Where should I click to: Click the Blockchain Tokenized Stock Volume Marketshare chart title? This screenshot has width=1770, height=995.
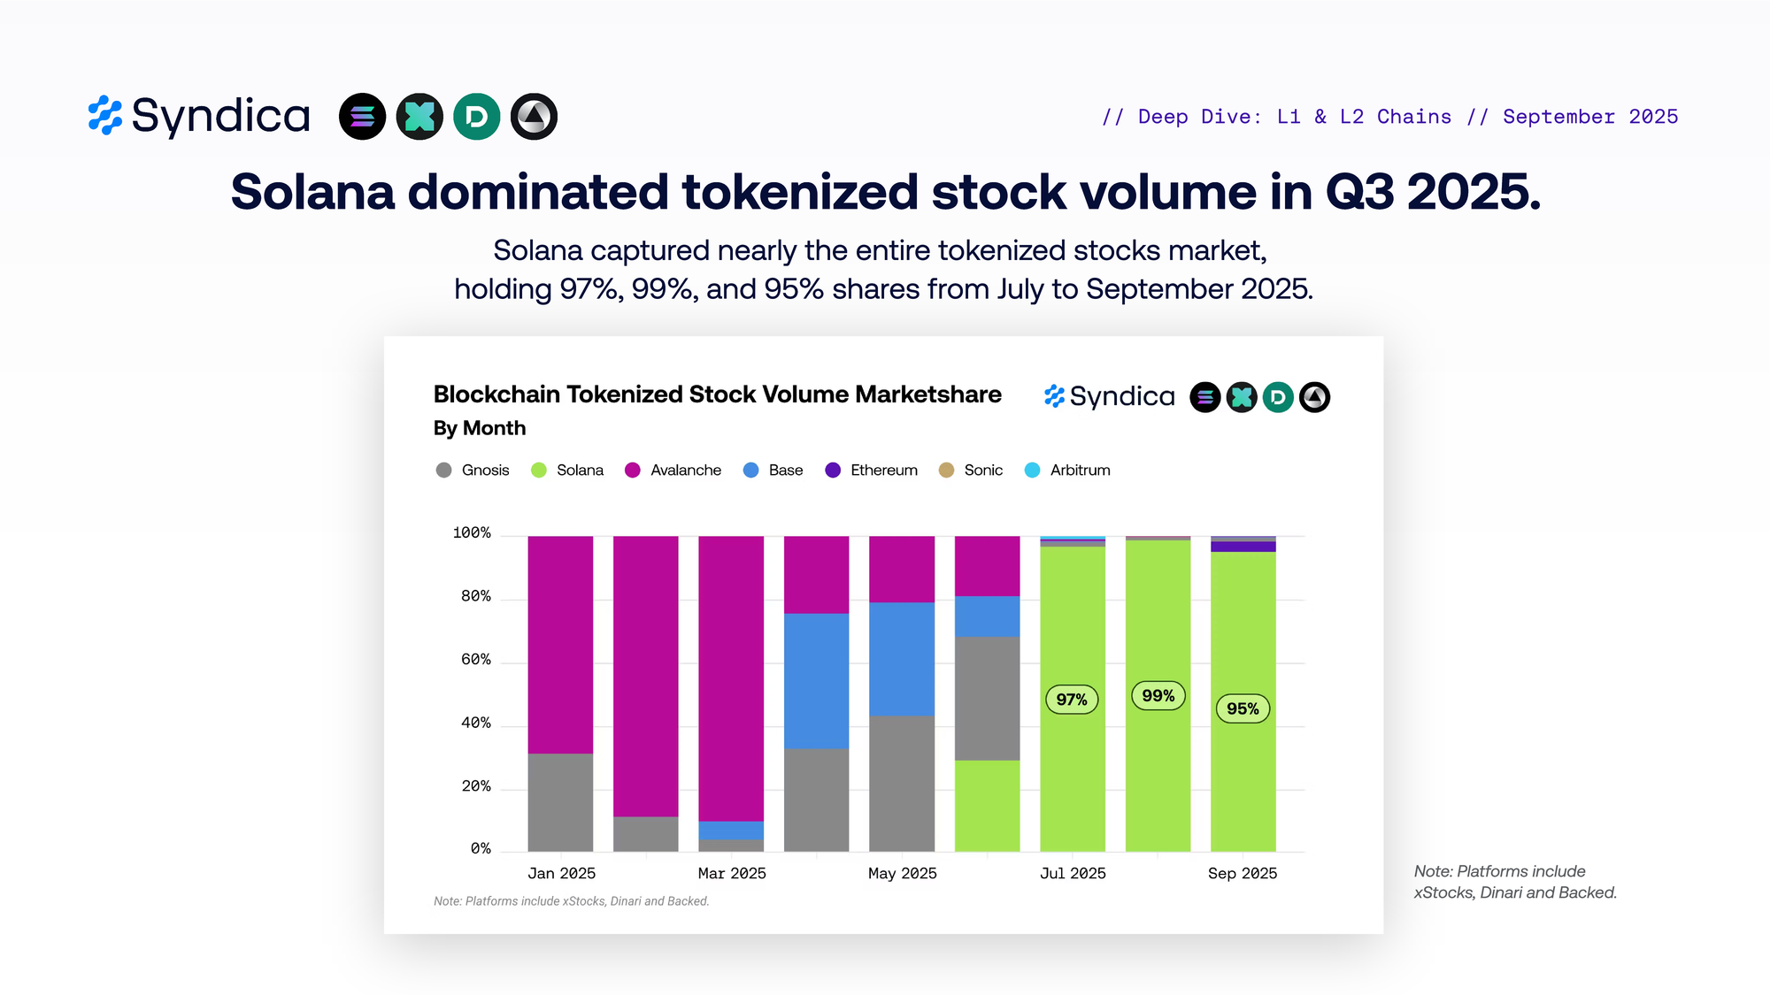point(717,394)
